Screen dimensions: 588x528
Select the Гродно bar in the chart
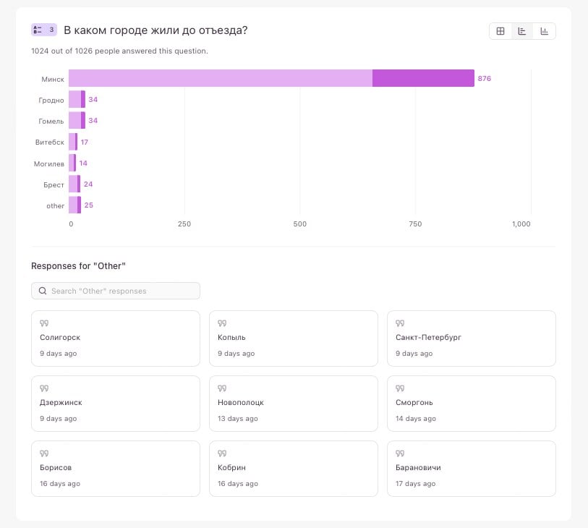click(x=77, y=100)
